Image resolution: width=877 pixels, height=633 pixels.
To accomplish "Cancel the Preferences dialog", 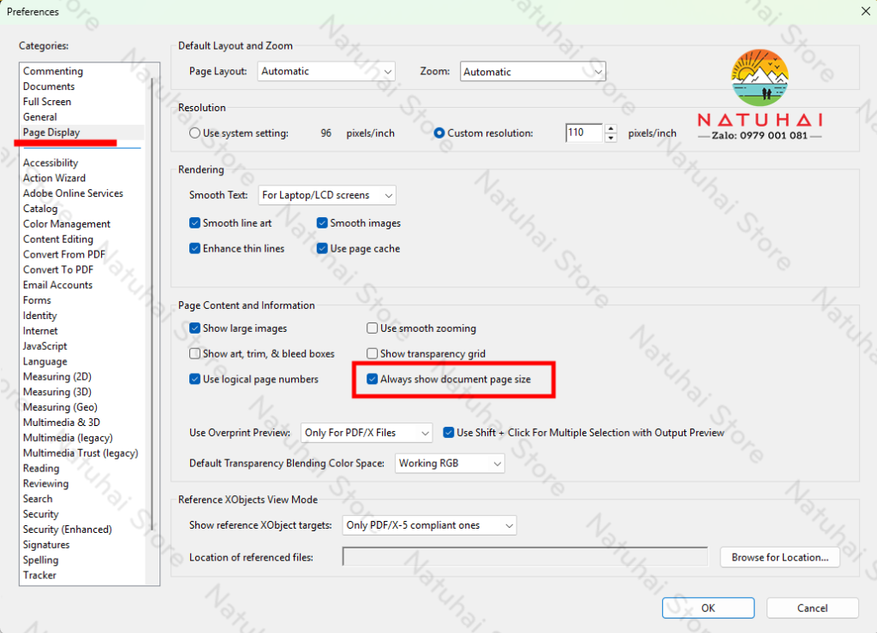I will 812,608.
